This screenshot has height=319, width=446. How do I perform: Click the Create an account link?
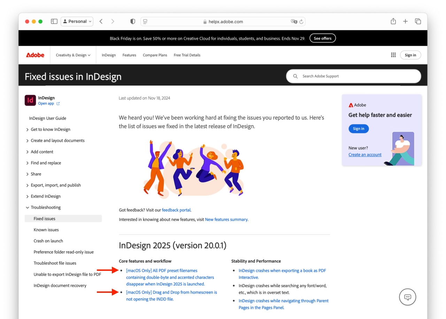(x=365, y=155)
